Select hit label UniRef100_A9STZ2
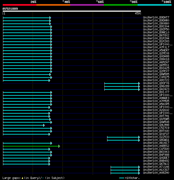 pyautogui.click(x=156, y=80)
